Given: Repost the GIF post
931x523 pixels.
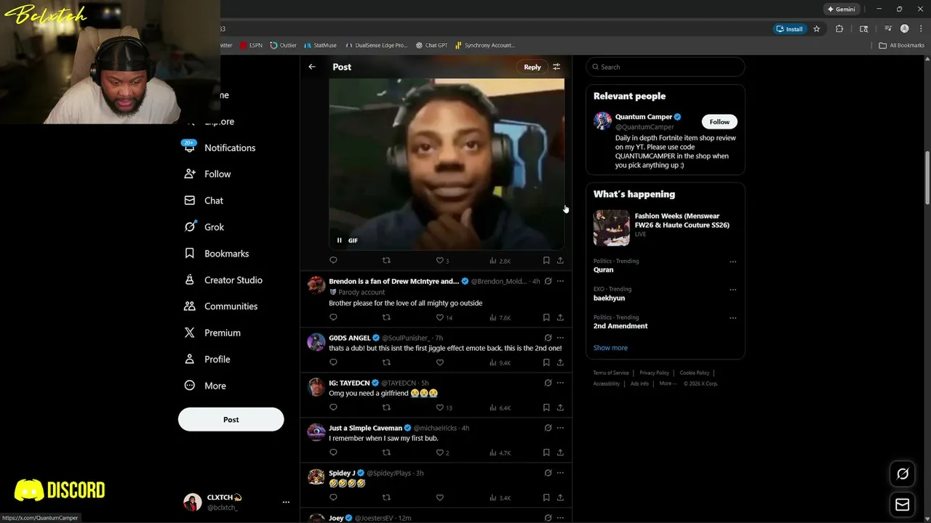Looking at the screenshot, I should click(386, 260).
